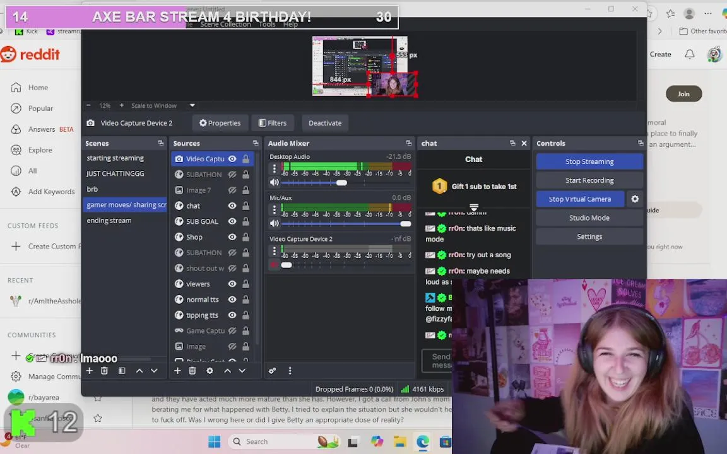Move source up with Sources up arrow
This screenshot has width=727, height=454.
tap(227, 371)
